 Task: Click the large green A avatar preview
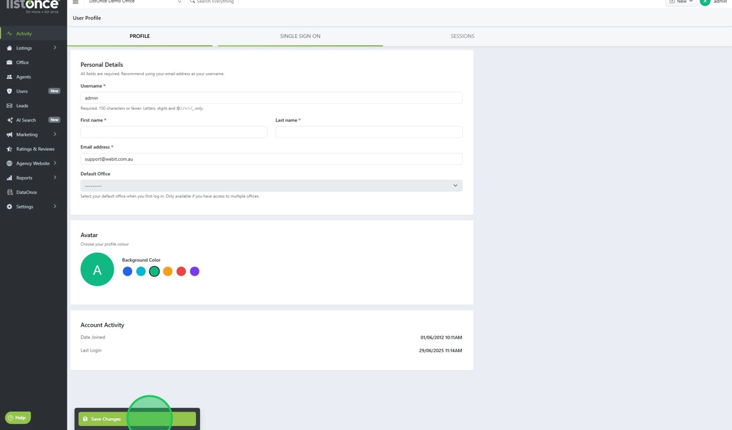point(97,269)
